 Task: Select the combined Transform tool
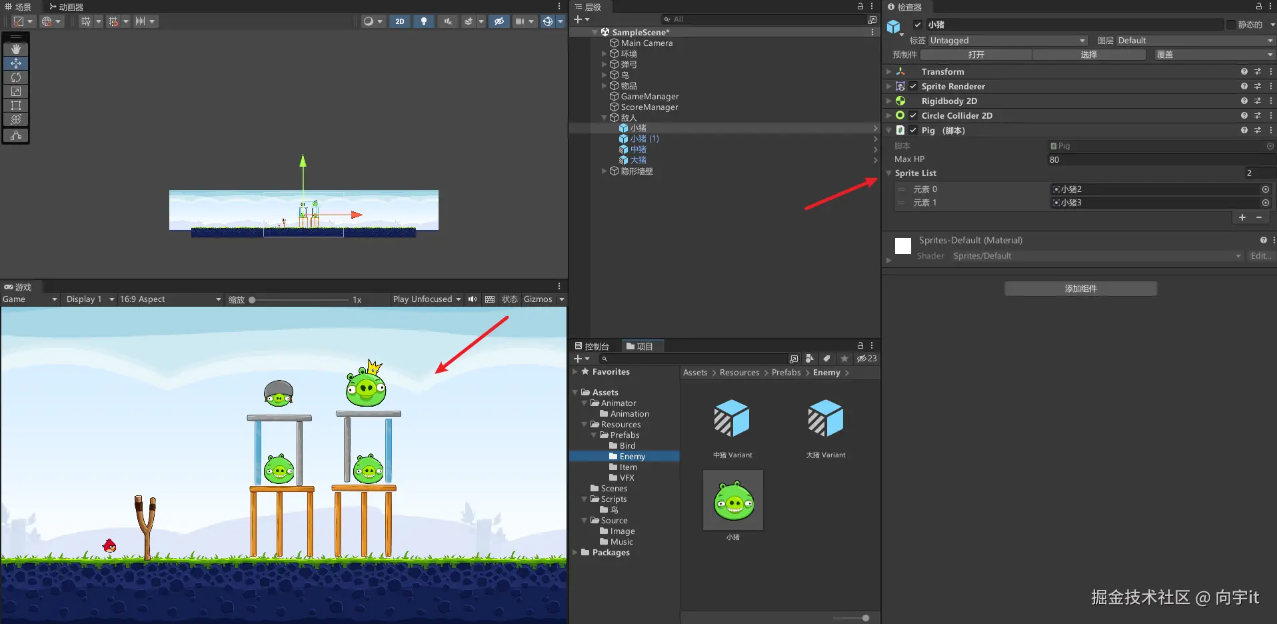pyautogui.click(x=16, y=119)
